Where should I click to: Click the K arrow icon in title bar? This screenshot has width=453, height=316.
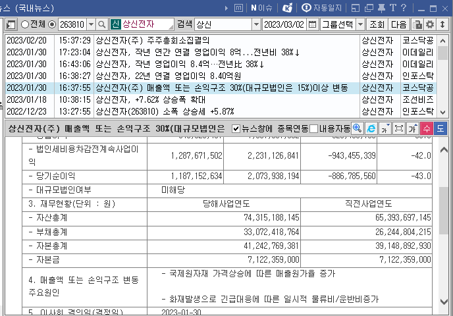pyautogui.click(x=287, y=8)
